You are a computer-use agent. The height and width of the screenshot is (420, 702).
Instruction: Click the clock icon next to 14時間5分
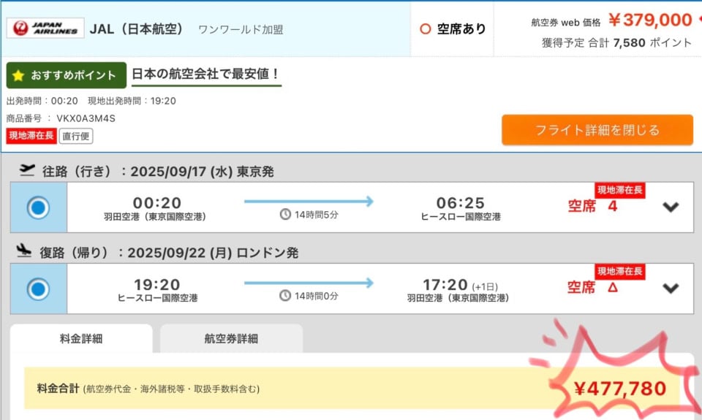[285, 214]
